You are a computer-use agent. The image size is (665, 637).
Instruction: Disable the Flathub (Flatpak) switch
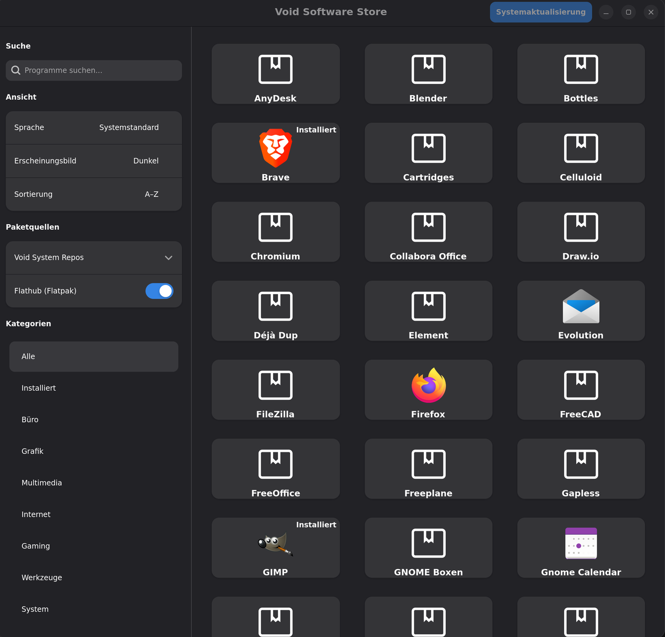click(159, 291)
